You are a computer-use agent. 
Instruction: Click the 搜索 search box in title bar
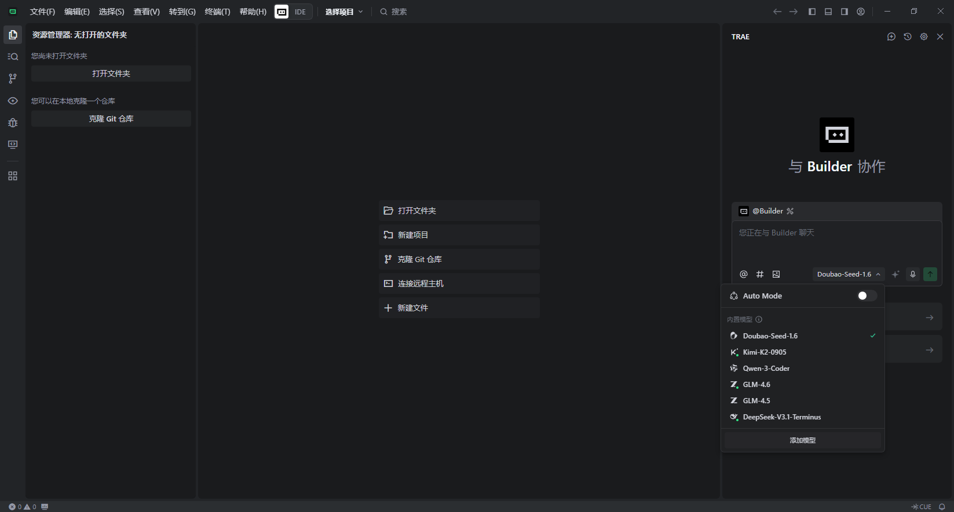point(394,12)
